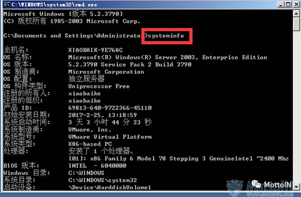The height and width of the screenshot is (197, 301).
Task: Click the 初始安装日期 label
Action: [27, 115]
